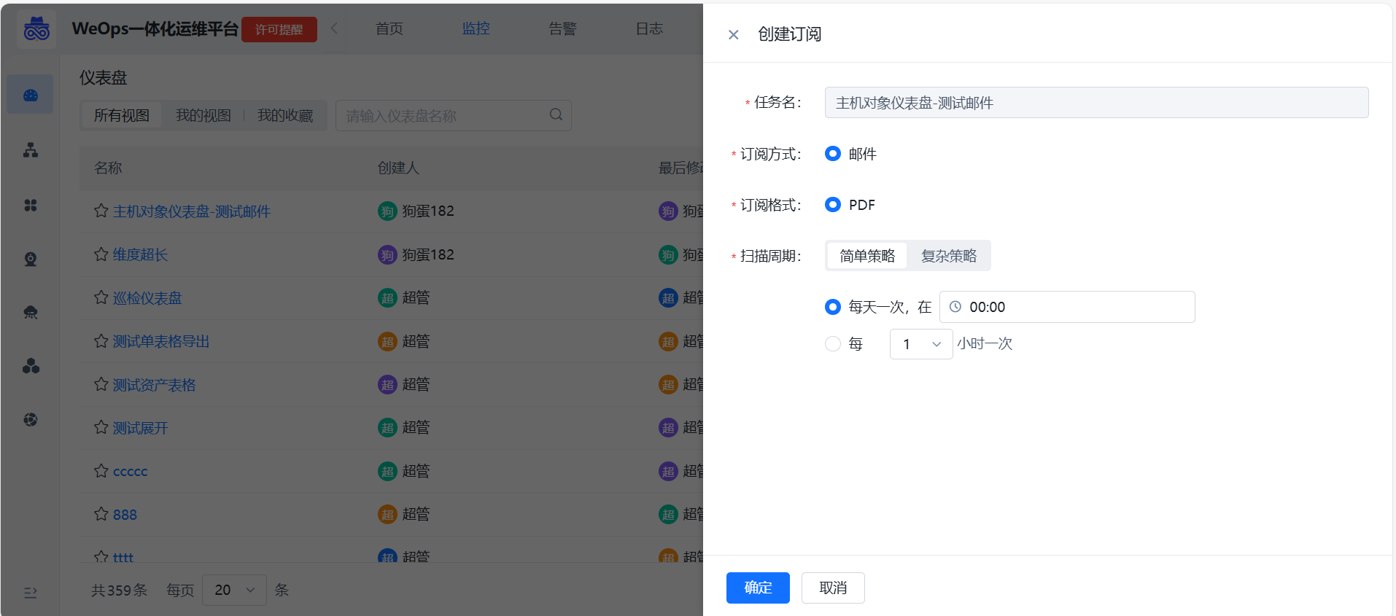The width and height of the screenshot is (1396, 616).
Task: Favorite the 巡检仪表盘 dashboard with star
Action: point(101,297)
